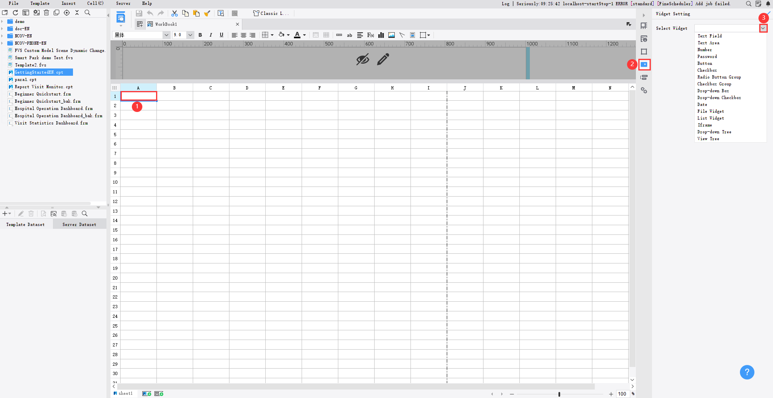The image size is (773, 398).
Task: Click the blue help question mark button
Action: click(747, 372)
